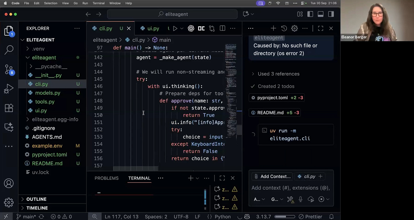Screen dimensions: 414x220
Task: Switch to the ui.py editor tab
Action: (x=153, y=28)
